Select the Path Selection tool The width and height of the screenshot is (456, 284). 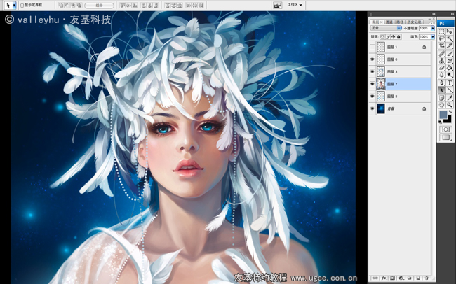pyautogui.click(x=442, y=90)
